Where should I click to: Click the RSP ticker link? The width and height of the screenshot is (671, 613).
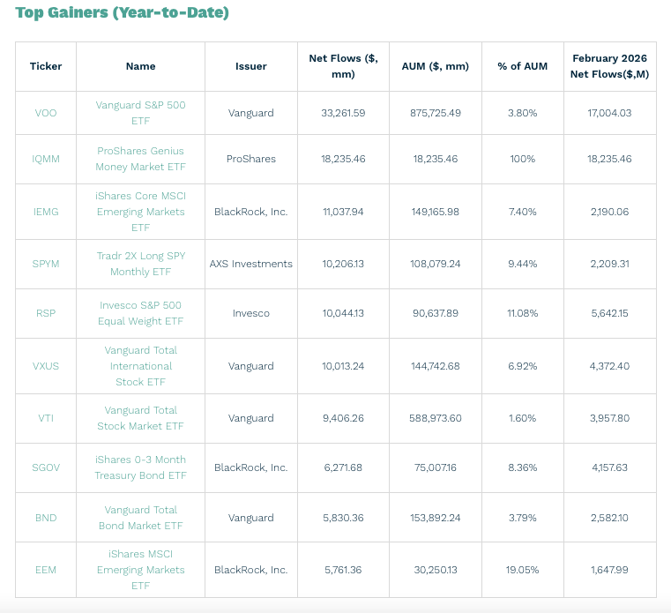click(46, 313)
